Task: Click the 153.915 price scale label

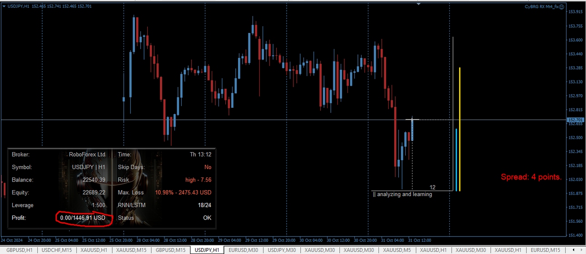Action: [576, 12]
